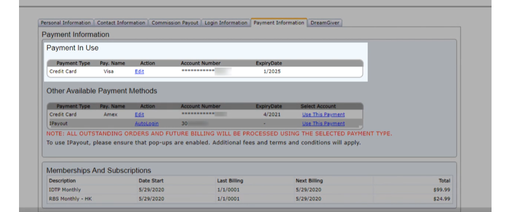The height and width of the screenshot is (212, 510).
Task: Click the Visa expiry date 1/2025
Action: point(272,72)
